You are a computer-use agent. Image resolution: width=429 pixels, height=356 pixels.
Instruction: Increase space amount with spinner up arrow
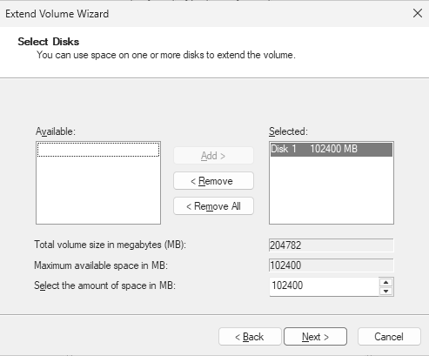tap(385, 282)
